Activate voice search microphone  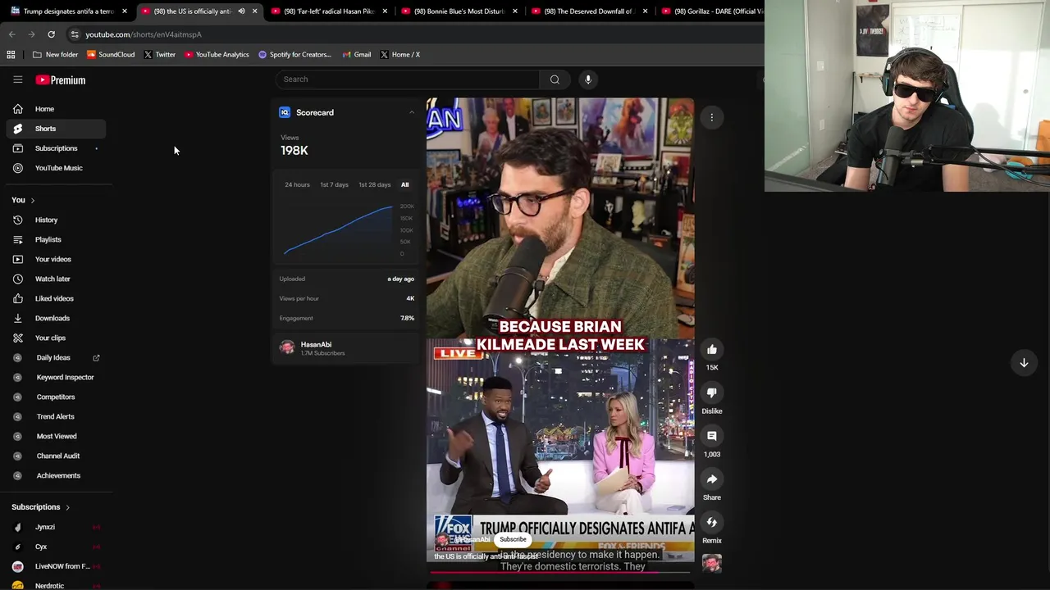click(x=588, y=79)
